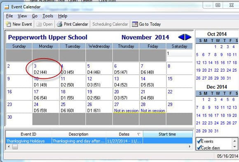Select November 4 day cell D3 (45)
The image size is (239, 162).
tap(73, 68)
